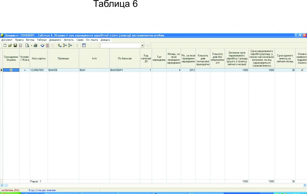Click the По батькові column header
Viewport: 307px width, 194px height.
pyautogui.click(x=125, y=58)
